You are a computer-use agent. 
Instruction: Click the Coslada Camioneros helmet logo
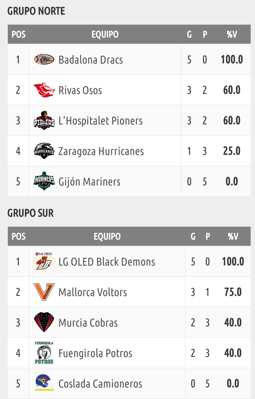(44, 383)
